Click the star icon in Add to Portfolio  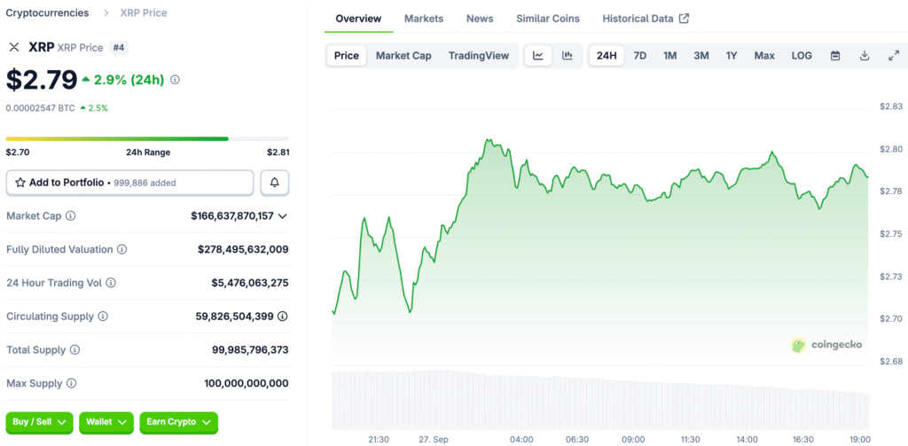coord(20,183)
